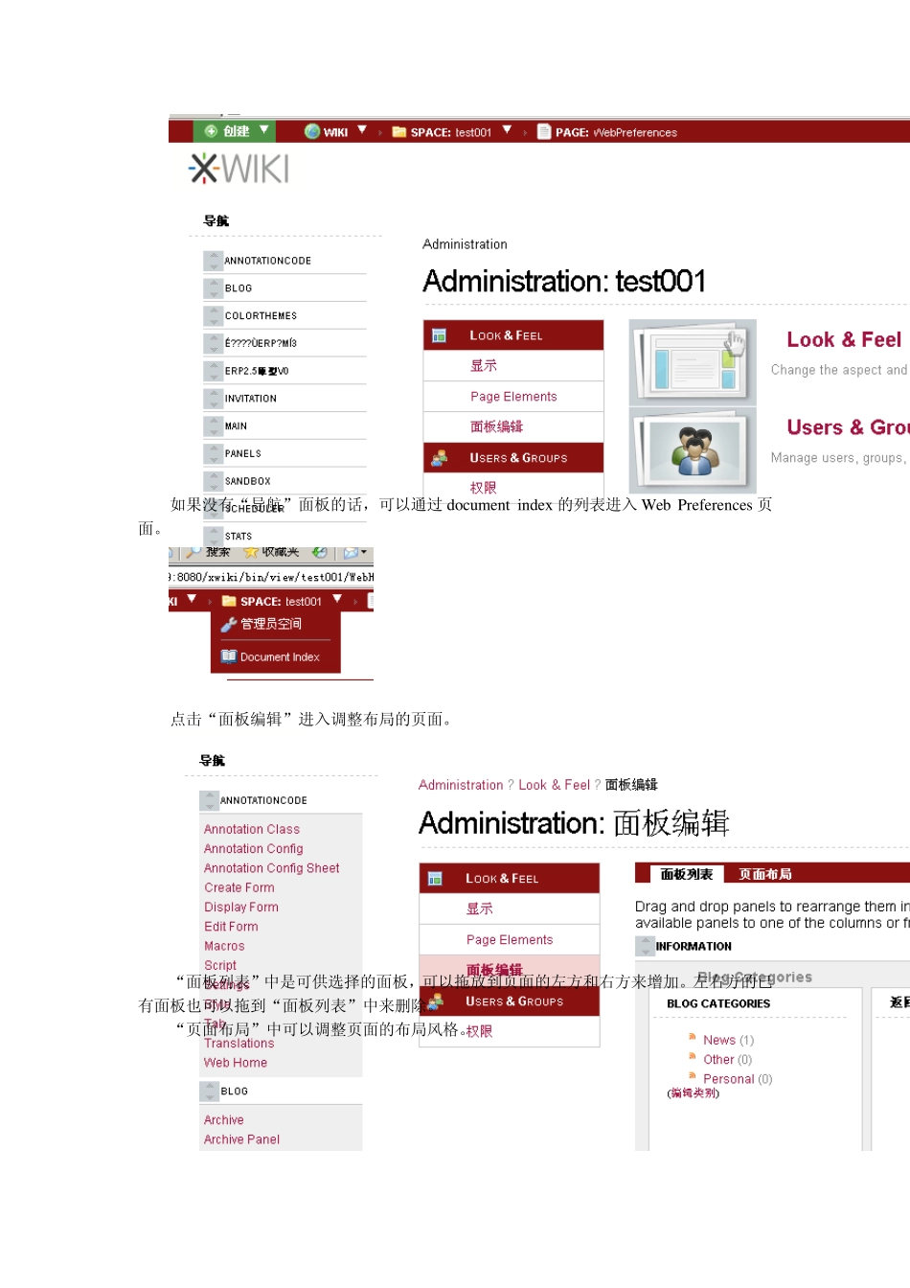
Task: Open the large Look & Feel heading link
Action: tap(844, 340)
